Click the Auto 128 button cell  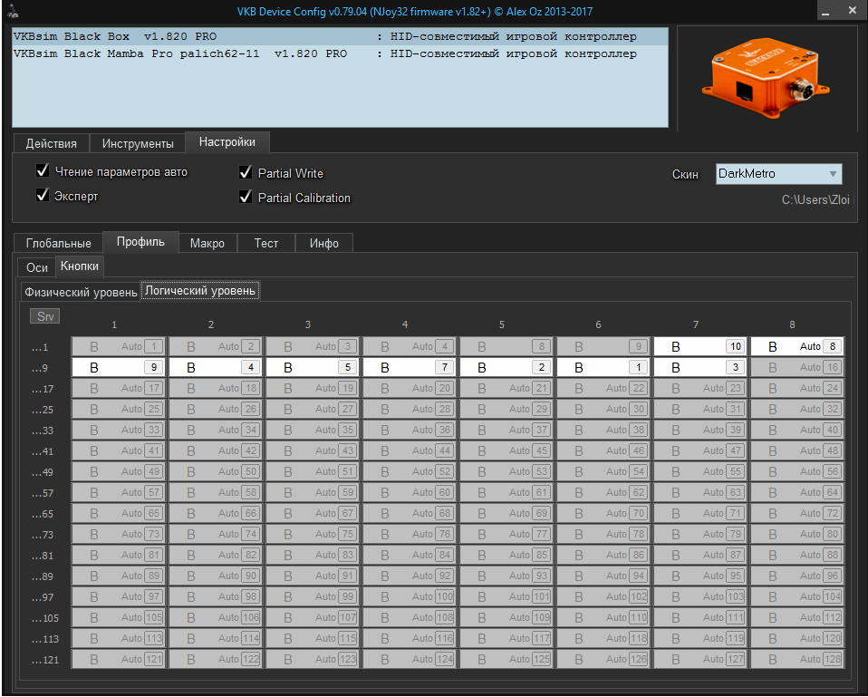click(797, 659)
